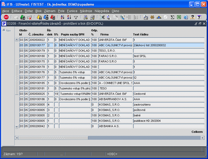Click the č. závazku cell 2050100176
The height and width of the screenshot is (159, 208).
pyautogui.click(x=38, y=72)
